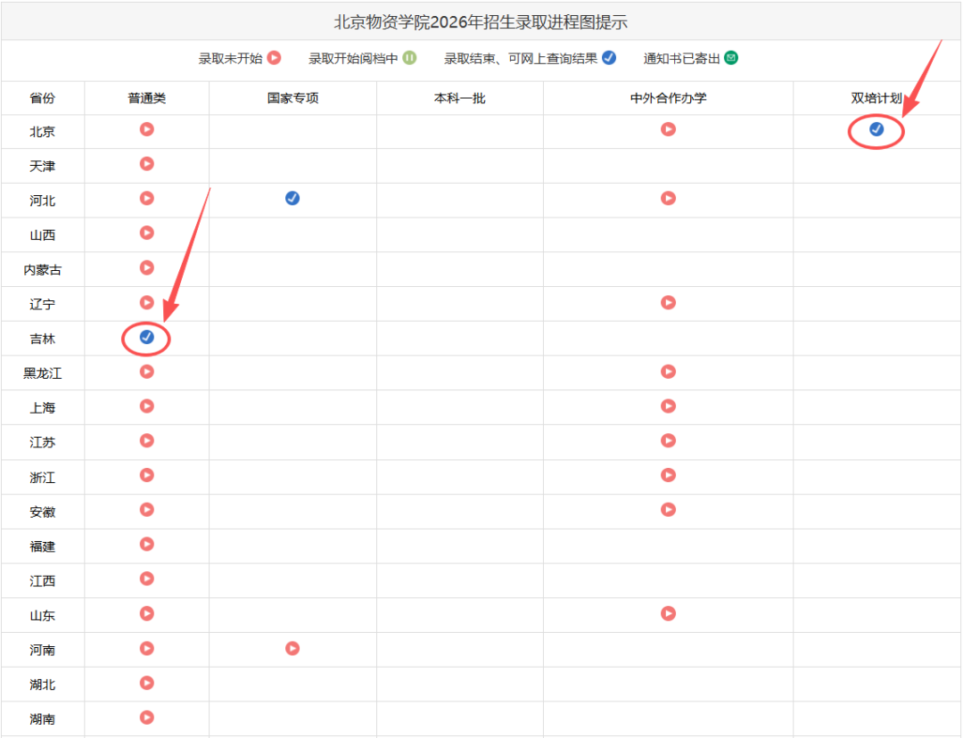This screenshot has width=963, height=738.
Task: Select the 天津 province row label
Action: [43, 167]
